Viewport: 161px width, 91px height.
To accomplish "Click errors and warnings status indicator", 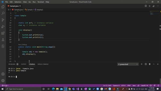I will pyautogui.click(x=5, y=85).
